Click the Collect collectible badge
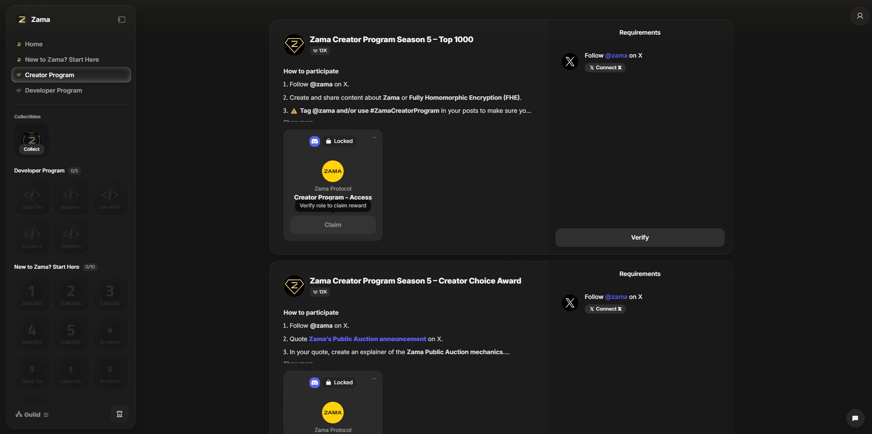This screenshot has width=872, height=434. pos(32,141)
